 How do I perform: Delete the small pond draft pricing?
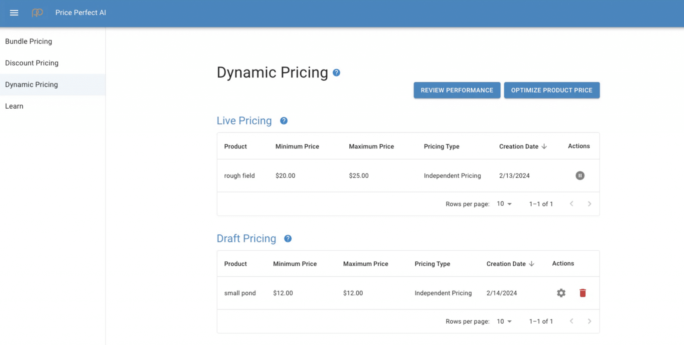pyautogui.click(x=582, y=293)
